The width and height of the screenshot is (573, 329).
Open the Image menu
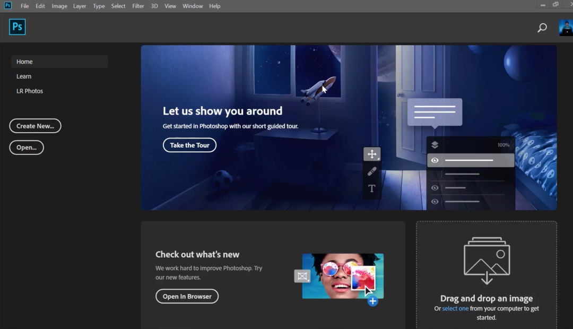click(x=59, y=6)
